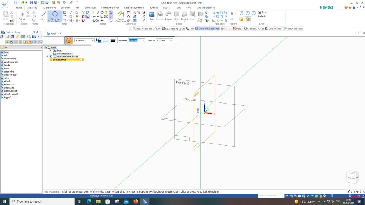
Task: Click Rectangle by Center in the shortcut bar
Action: [x=174, y=28]
